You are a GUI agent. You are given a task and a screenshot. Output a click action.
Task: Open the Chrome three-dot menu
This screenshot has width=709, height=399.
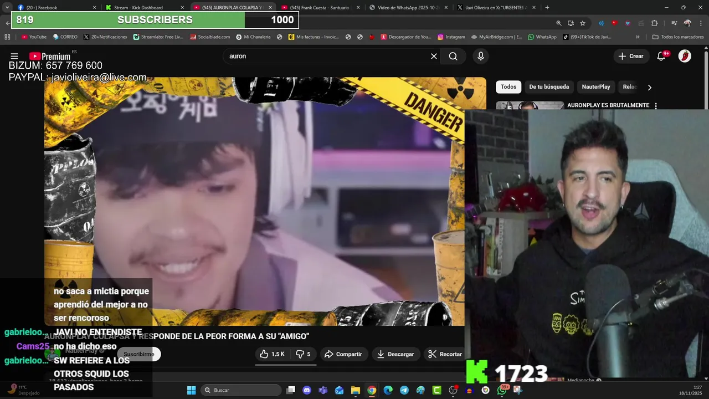click(x=701, y=23)
